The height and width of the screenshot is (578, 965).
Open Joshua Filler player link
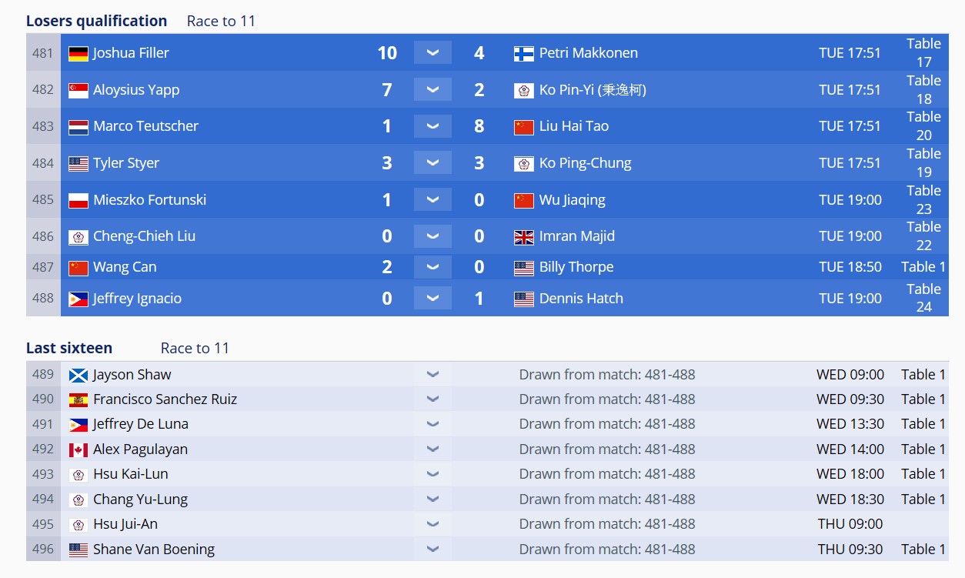pos(131,53)
